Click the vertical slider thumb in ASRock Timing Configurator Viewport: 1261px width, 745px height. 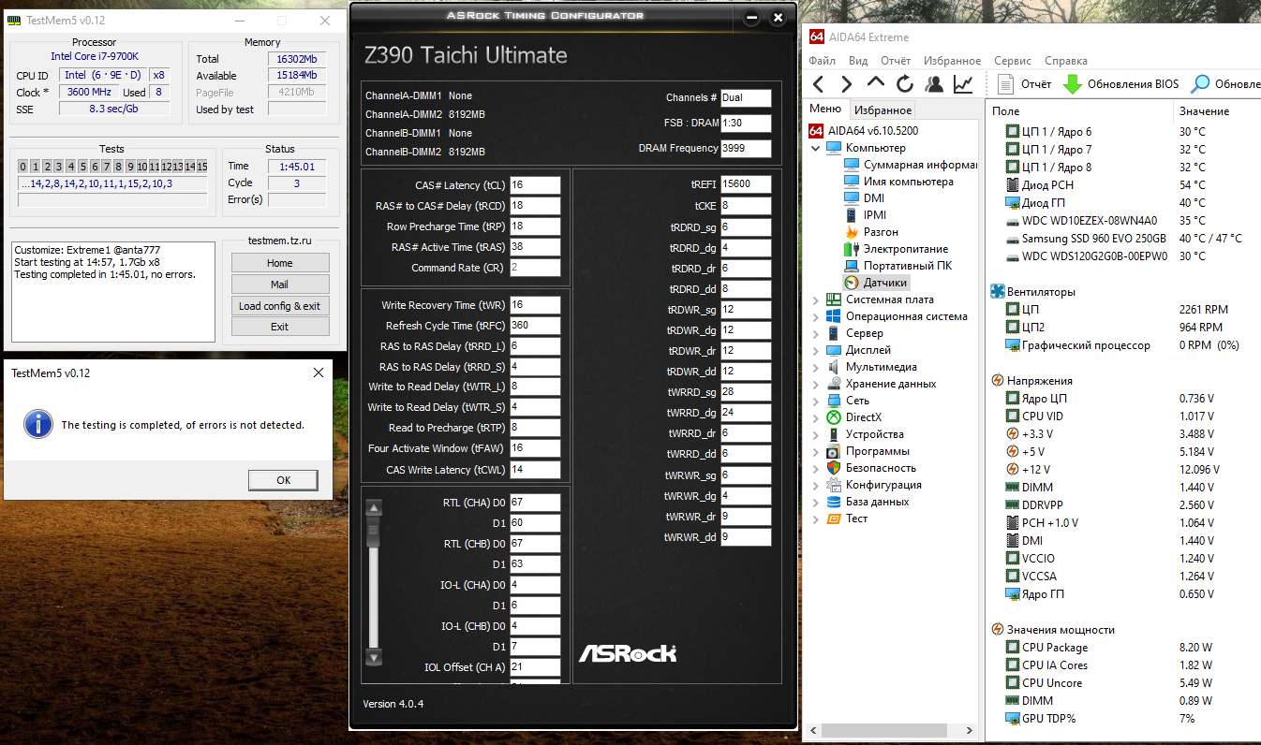pyautogui.click(x=374, y=533)
